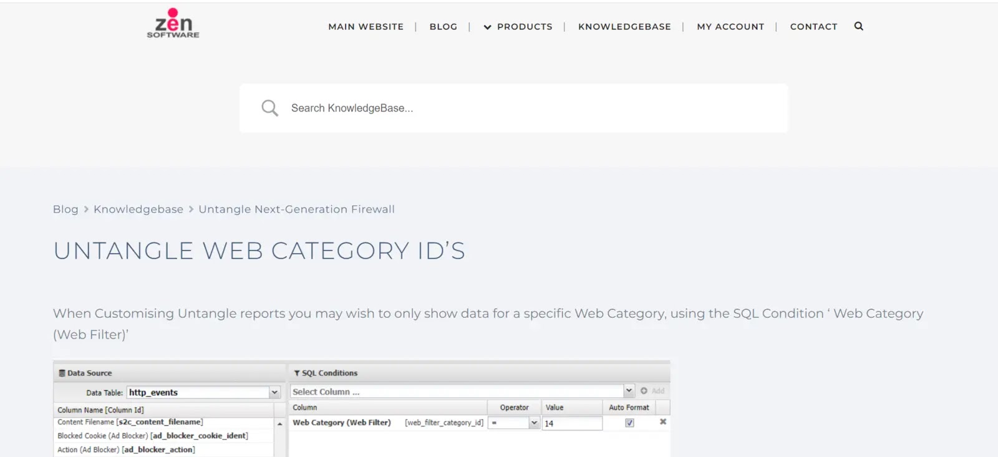Follow the Knowledgebase breadcrumb link
The image size is (998, 457).
138,209
